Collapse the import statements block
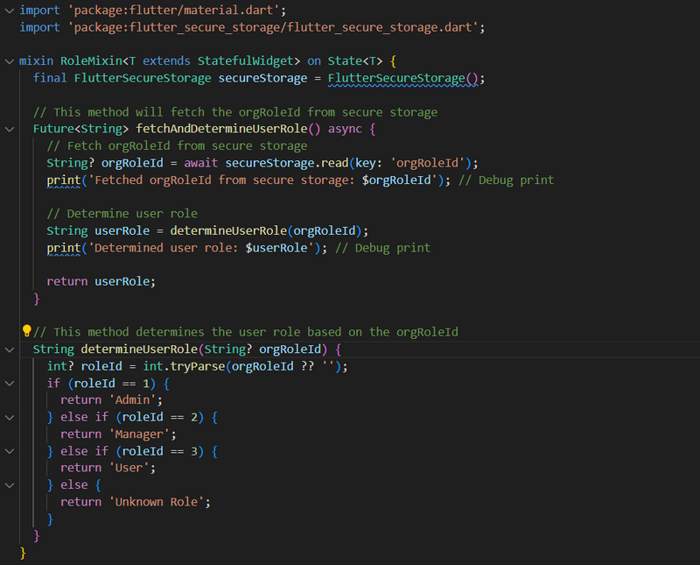 tap(9, 11)
